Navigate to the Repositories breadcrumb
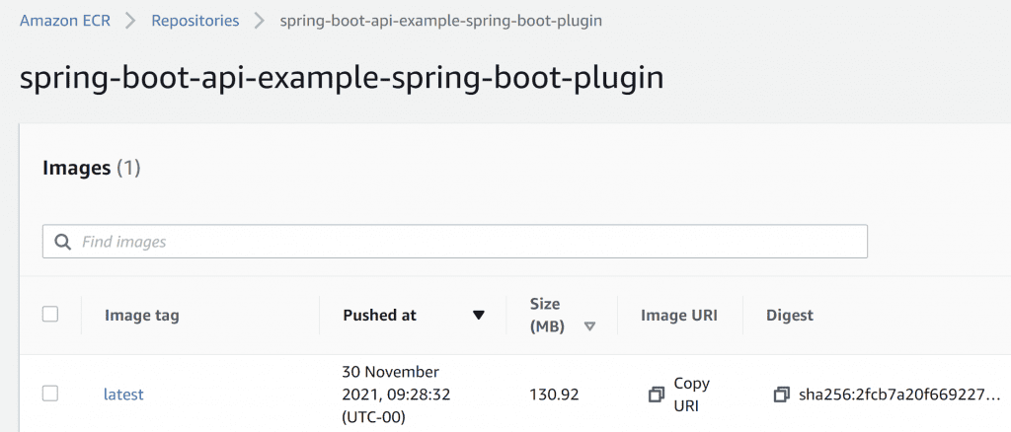The height and width of the screenshot is (432, 1011). point(194,21)
